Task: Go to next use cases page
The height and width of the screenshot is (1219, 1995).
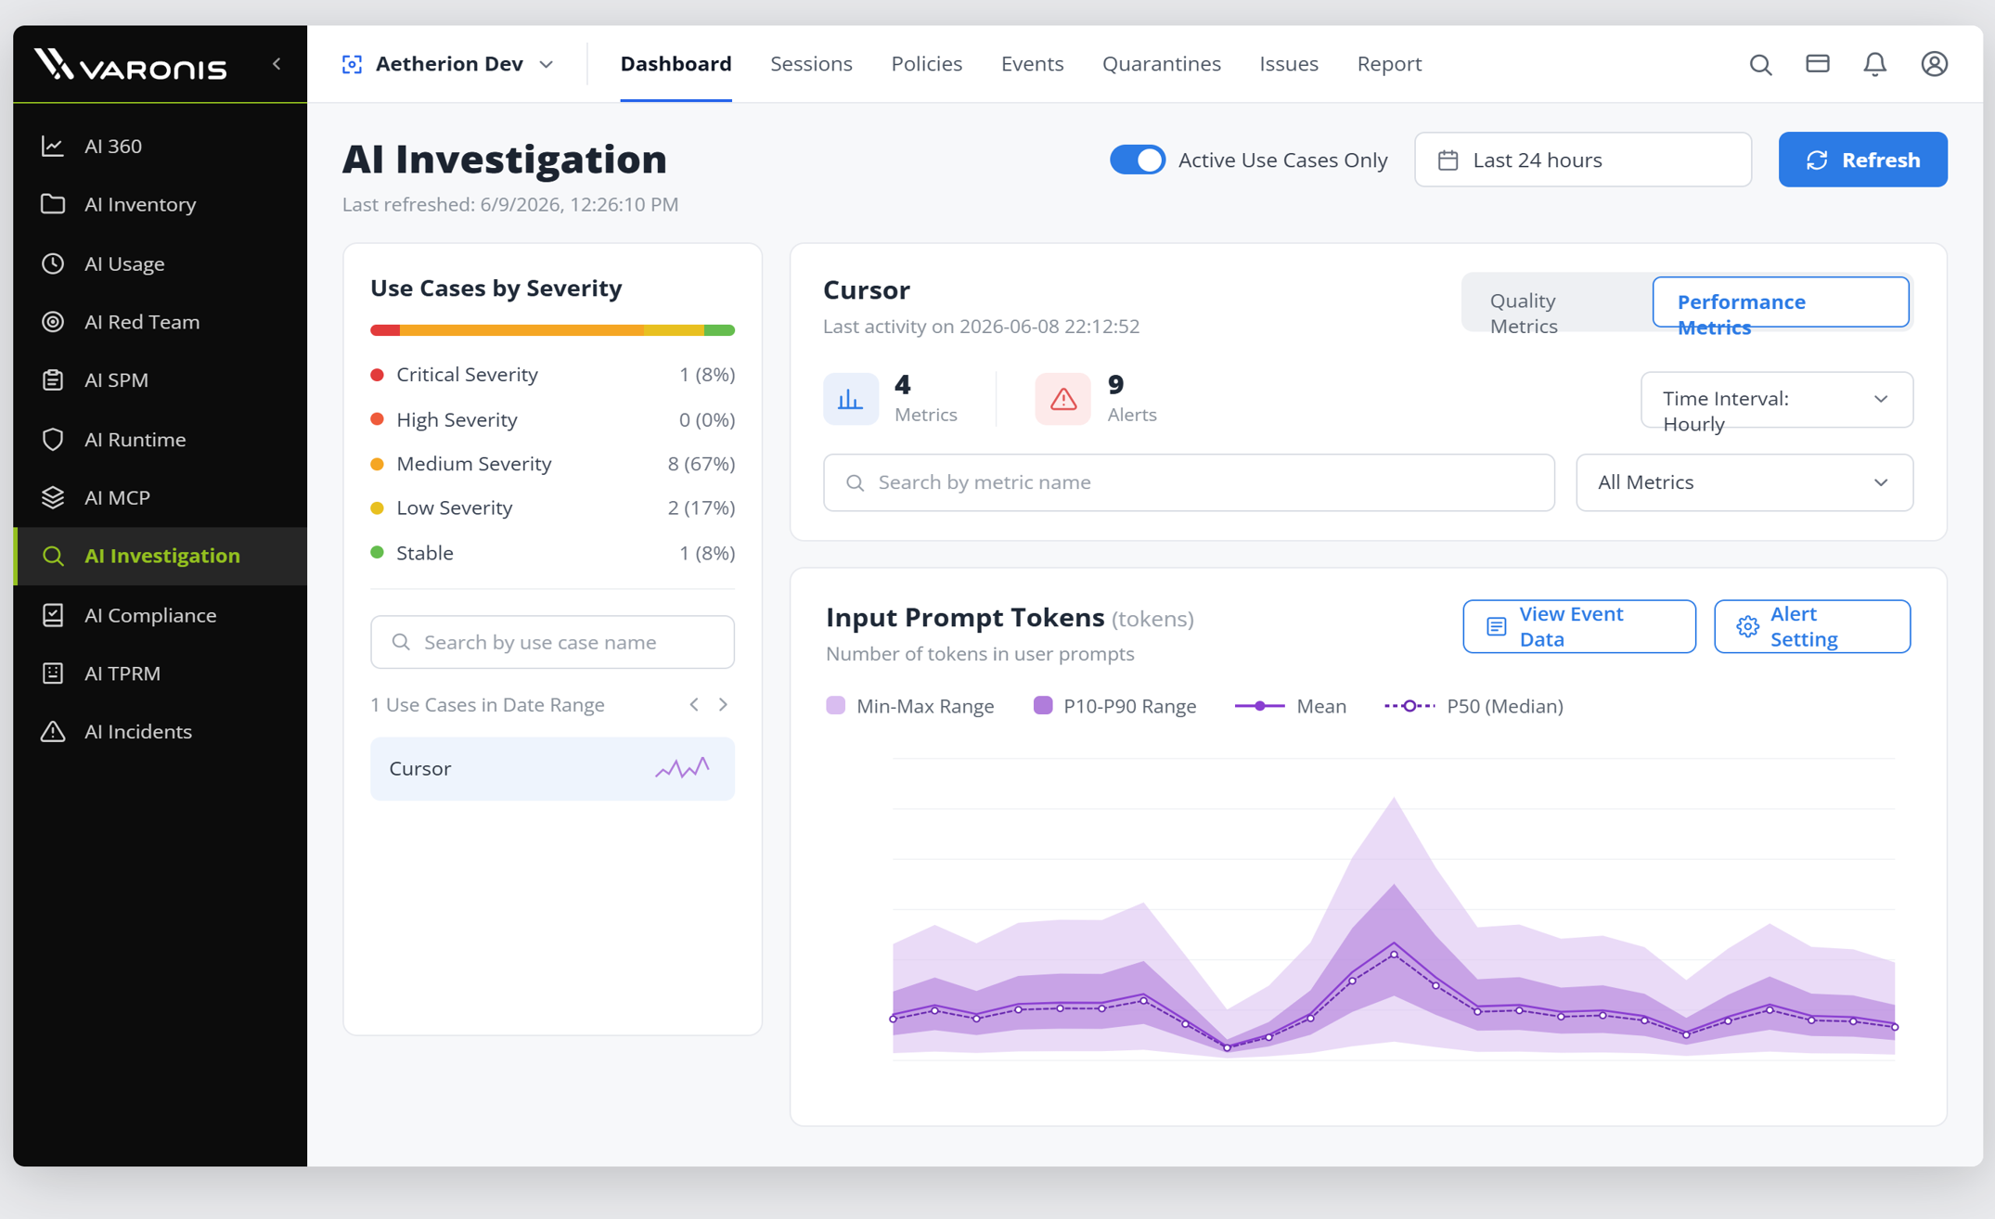Action: (x=723, y=705)
